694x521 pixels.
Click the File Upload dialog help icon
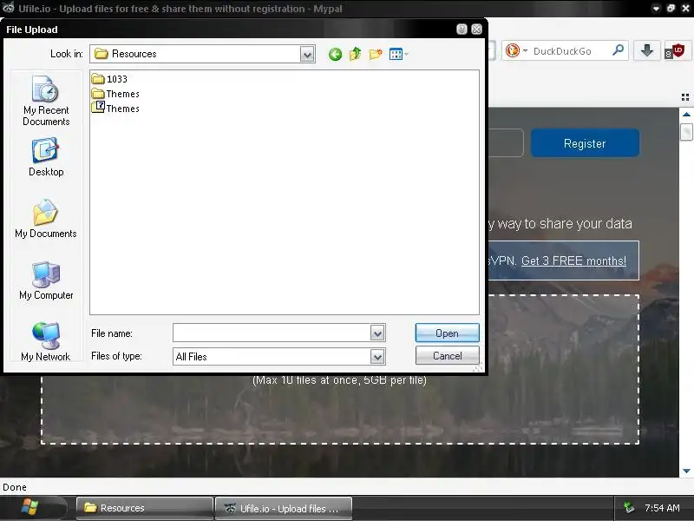coord(462,30)
